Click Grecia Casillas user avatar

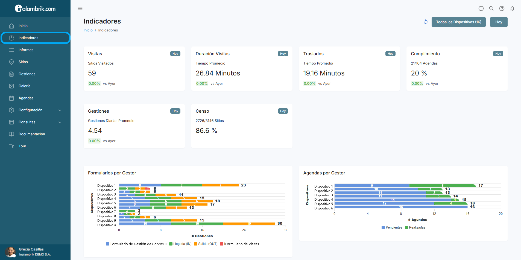pyautogui.click(x=10, y=252)
